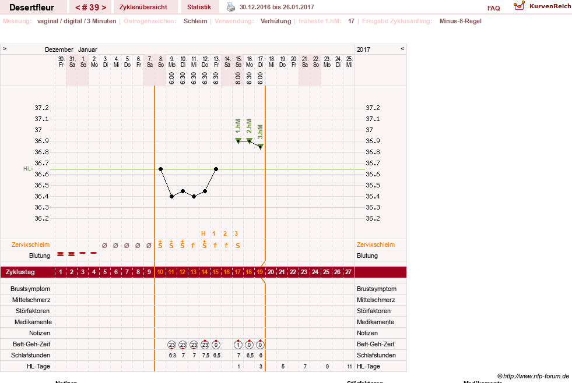Viewport: 572px width, 383px height.
Task: Open the Zyklenübersicht tab
Action: point(143,8)
